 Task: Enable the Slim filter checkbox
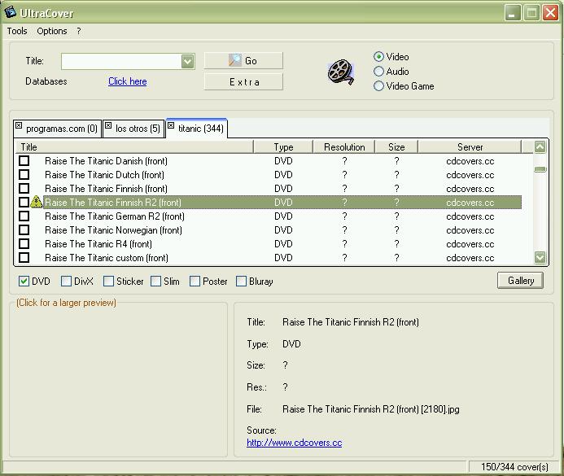point(155,282)
